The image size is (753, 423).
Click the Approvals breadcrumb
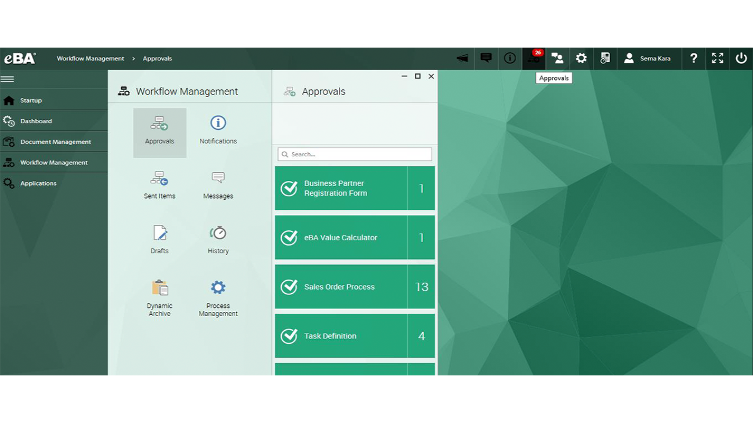coord(157,59)
